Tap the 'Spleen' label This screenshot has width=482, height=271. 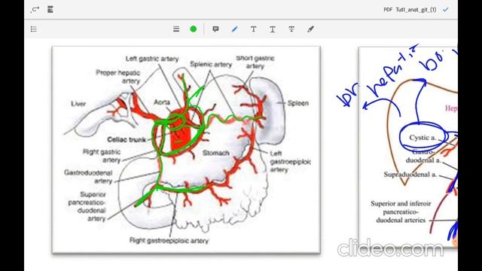298,103
